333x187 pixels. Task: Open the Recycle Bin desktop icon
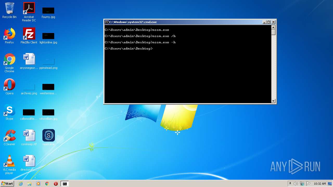point(9,11)
